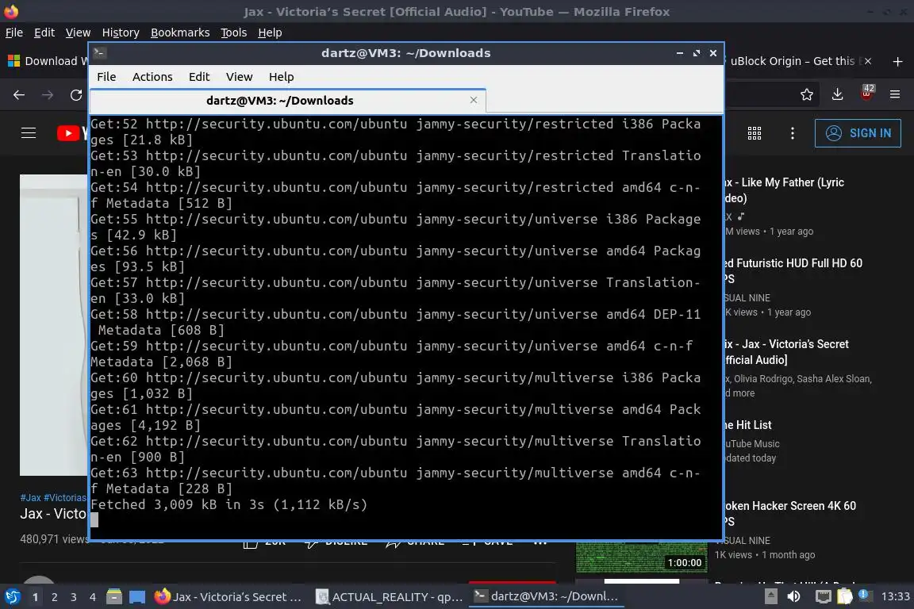Focus Jax - Victoria's Secret Firefox taskbar entry

pos(228,597)
